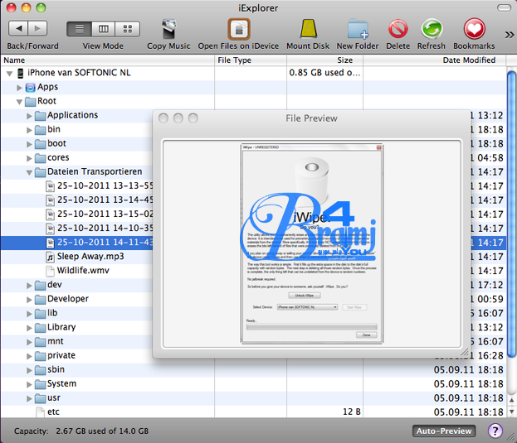Select file 25-10-2011 13-15-02
The width and height of the screenshot is (517, 443).
point(105,214)
